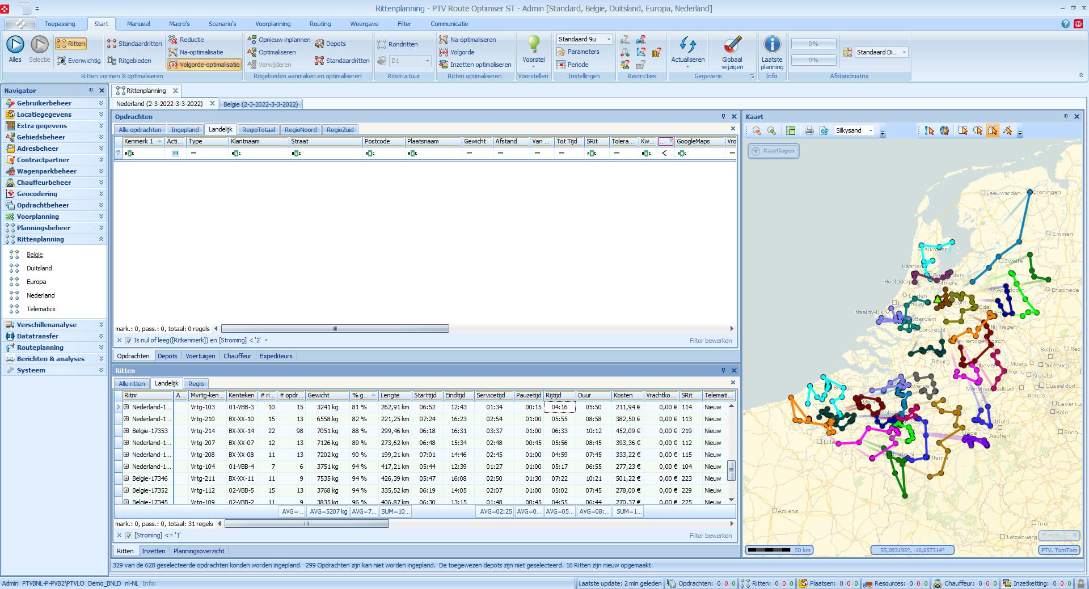Open the help question mark icon

coord(1065,24)
